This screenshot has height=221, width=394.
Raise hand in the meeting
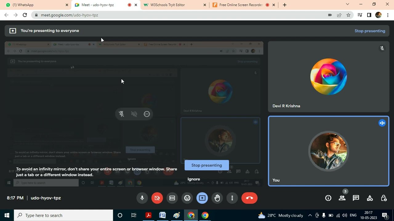tap(217, 198)
